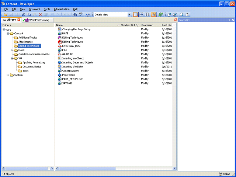The image size is (236, 177).
Task: Click the Cancel Check Out toolbar icon
Action: point(187,15)
